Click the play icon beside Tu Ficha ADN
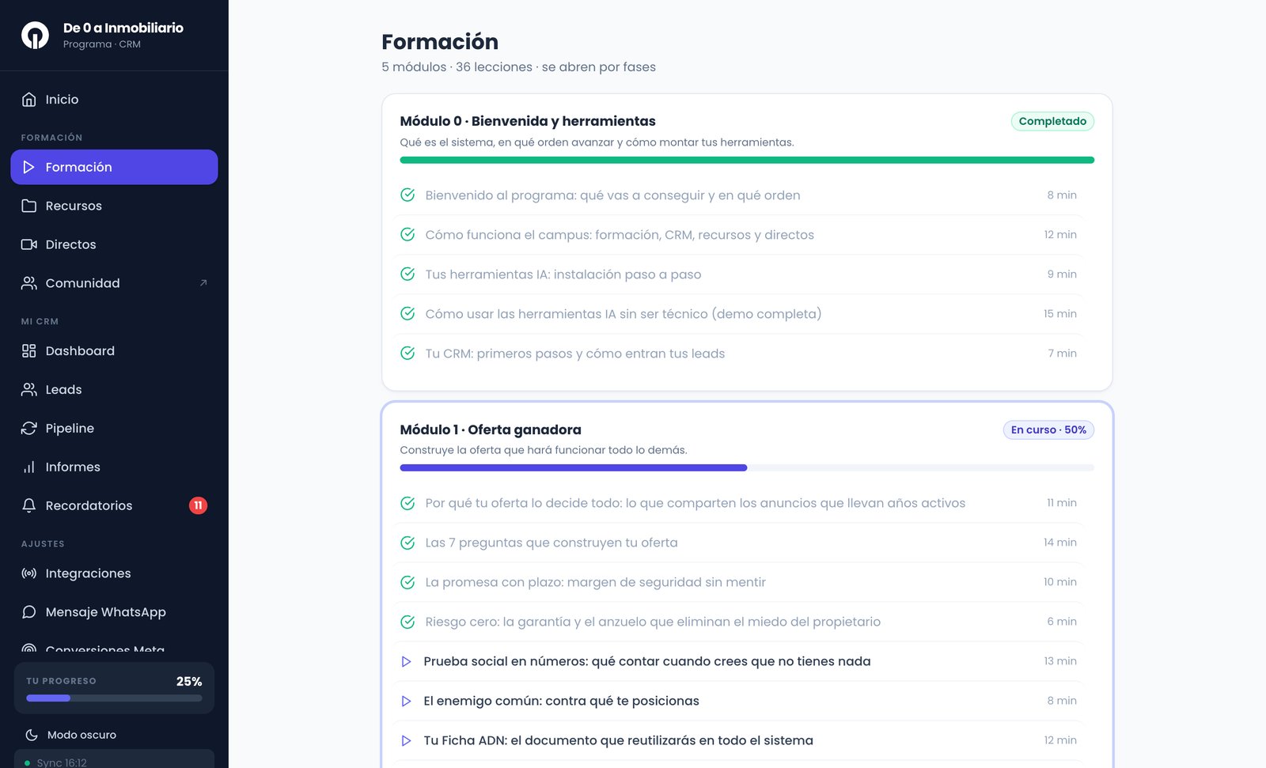Screen dimensions: 1266x768 point(406,740)
